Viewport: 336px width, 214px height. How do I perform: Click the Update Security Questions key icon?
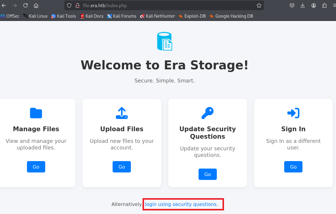pos(207,113)
